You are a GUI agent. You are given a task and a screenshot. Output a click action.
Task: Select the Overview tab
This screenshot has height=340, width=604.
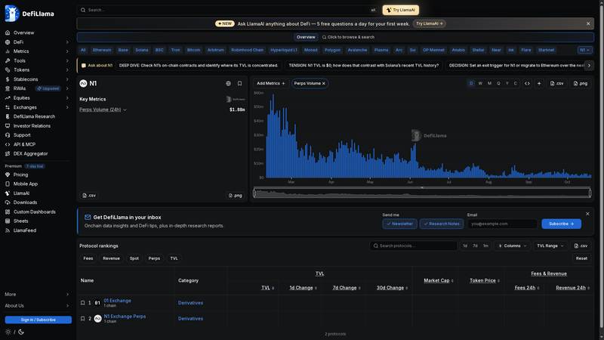[x=306, y=37]
